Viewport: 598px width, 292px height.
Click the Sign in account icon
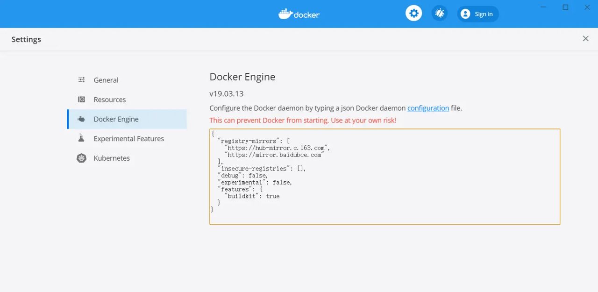coord(465,14)
